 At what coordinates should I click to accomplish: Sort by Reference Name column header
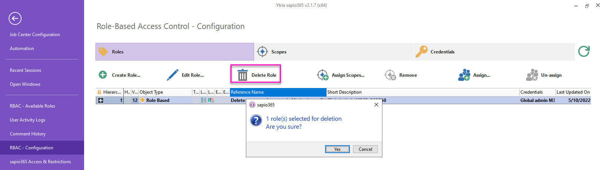coord(278,92)
